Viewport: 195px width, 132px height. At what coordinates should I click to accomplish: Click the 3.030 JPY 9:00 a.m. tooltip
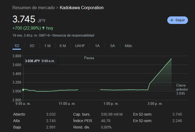click(40, 61)
